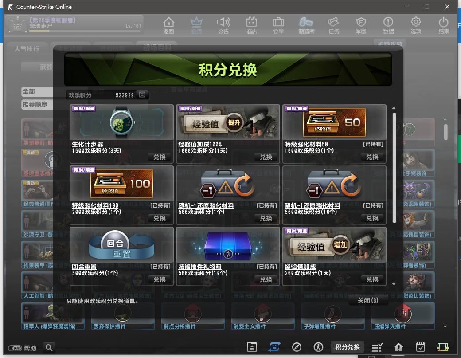The width and height of the screenshot is (461, 358).
Task: Open the 技能插件礼物箱 item name link
Action: click(x=200, y=267)
